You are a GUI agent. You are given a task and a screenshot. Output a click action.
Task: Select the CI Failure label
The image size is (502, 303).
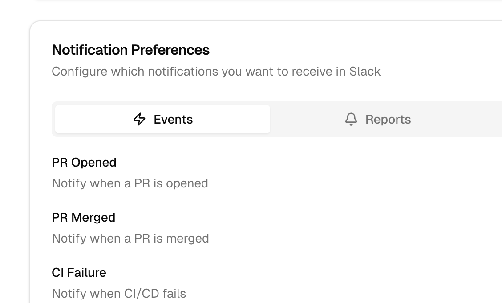click(x=79, y=272)
